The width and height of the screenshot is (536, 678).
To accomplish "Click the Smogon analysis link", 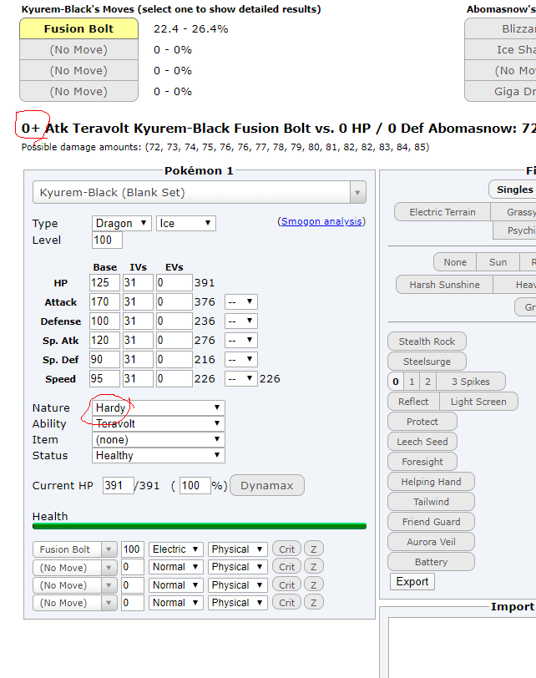I will 321,221.
